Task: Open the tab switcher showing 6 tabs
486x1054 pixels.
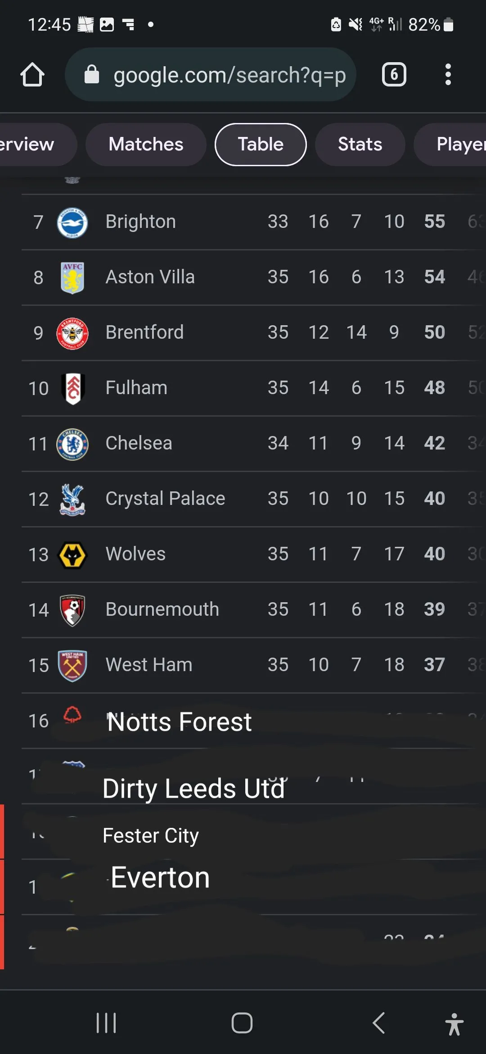Action: (x=394, y=74)
